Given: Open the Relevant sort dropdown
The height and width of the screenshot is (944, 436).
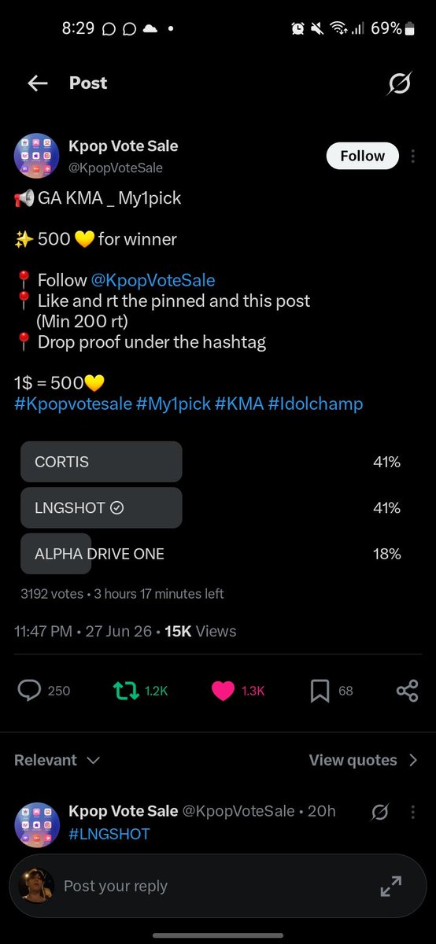Looking at the screenshot, I should [x=57, y=760].
